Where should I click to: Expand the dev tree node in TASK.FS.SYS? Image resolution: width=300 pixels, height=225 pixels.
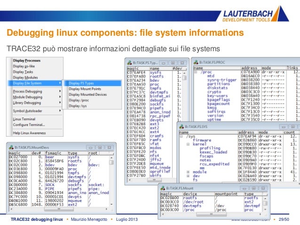tap(188, 176)
